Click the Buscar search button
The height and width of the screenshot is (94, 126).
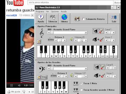tap(117, 3)
